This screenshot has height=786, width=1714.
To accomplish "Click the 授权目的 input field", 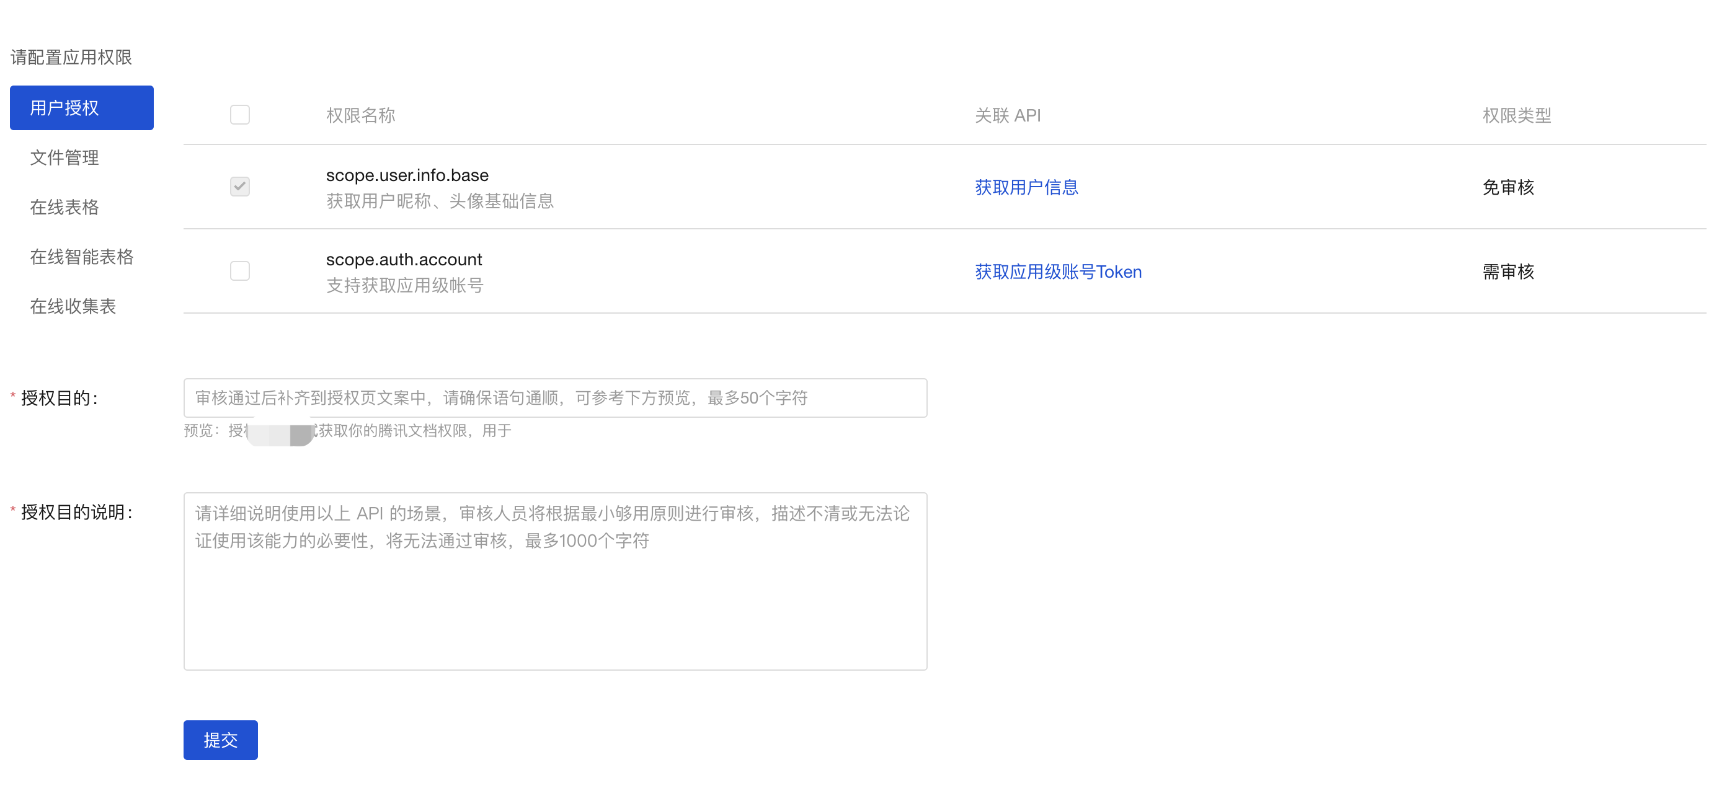I will point(555,398).
